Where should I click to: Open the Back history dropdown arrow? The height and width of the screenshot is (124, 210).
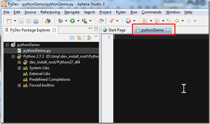[183, 21]
